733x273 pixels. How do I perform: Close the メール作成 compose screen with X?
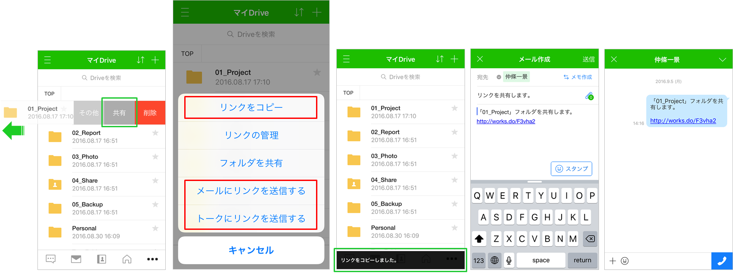(x=480, y=59)
